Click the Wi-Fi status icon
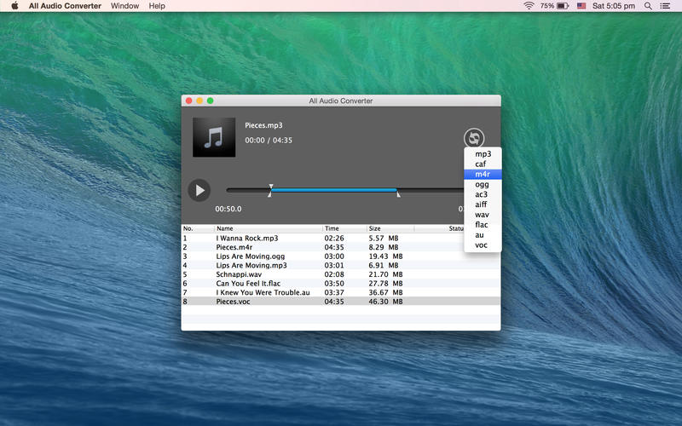Screen dimensions: 682x426 (x=529, y=6)
